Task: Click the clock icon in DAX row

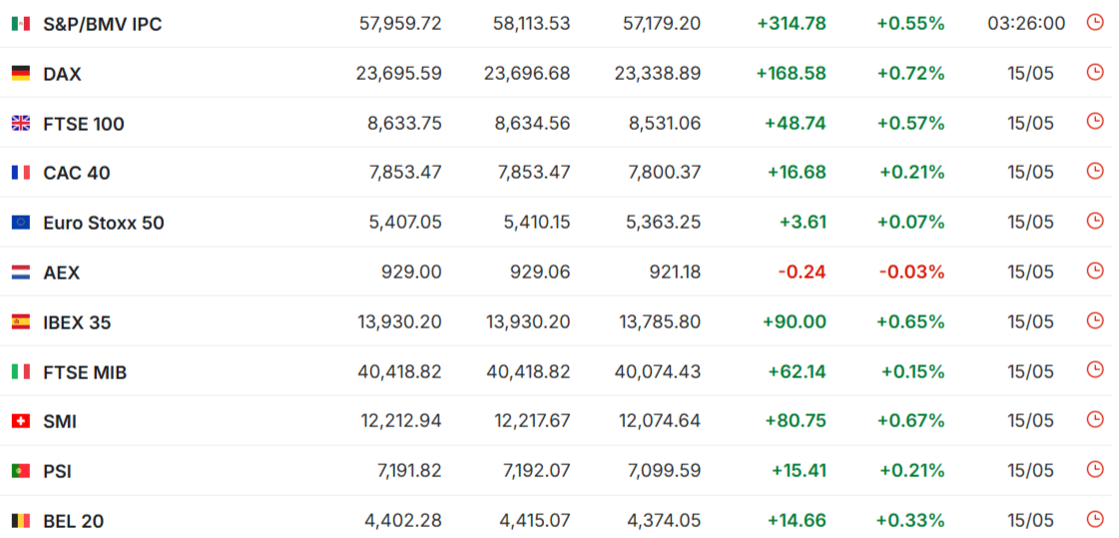Action: pos(1094,72)
